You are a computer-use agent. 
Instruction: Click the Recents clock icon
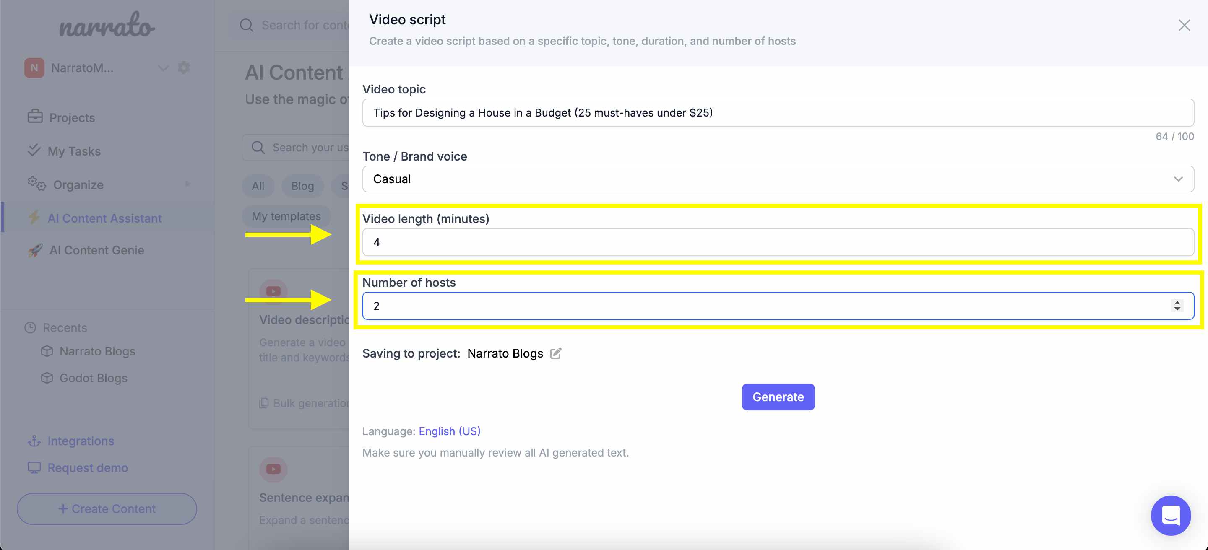30,328
